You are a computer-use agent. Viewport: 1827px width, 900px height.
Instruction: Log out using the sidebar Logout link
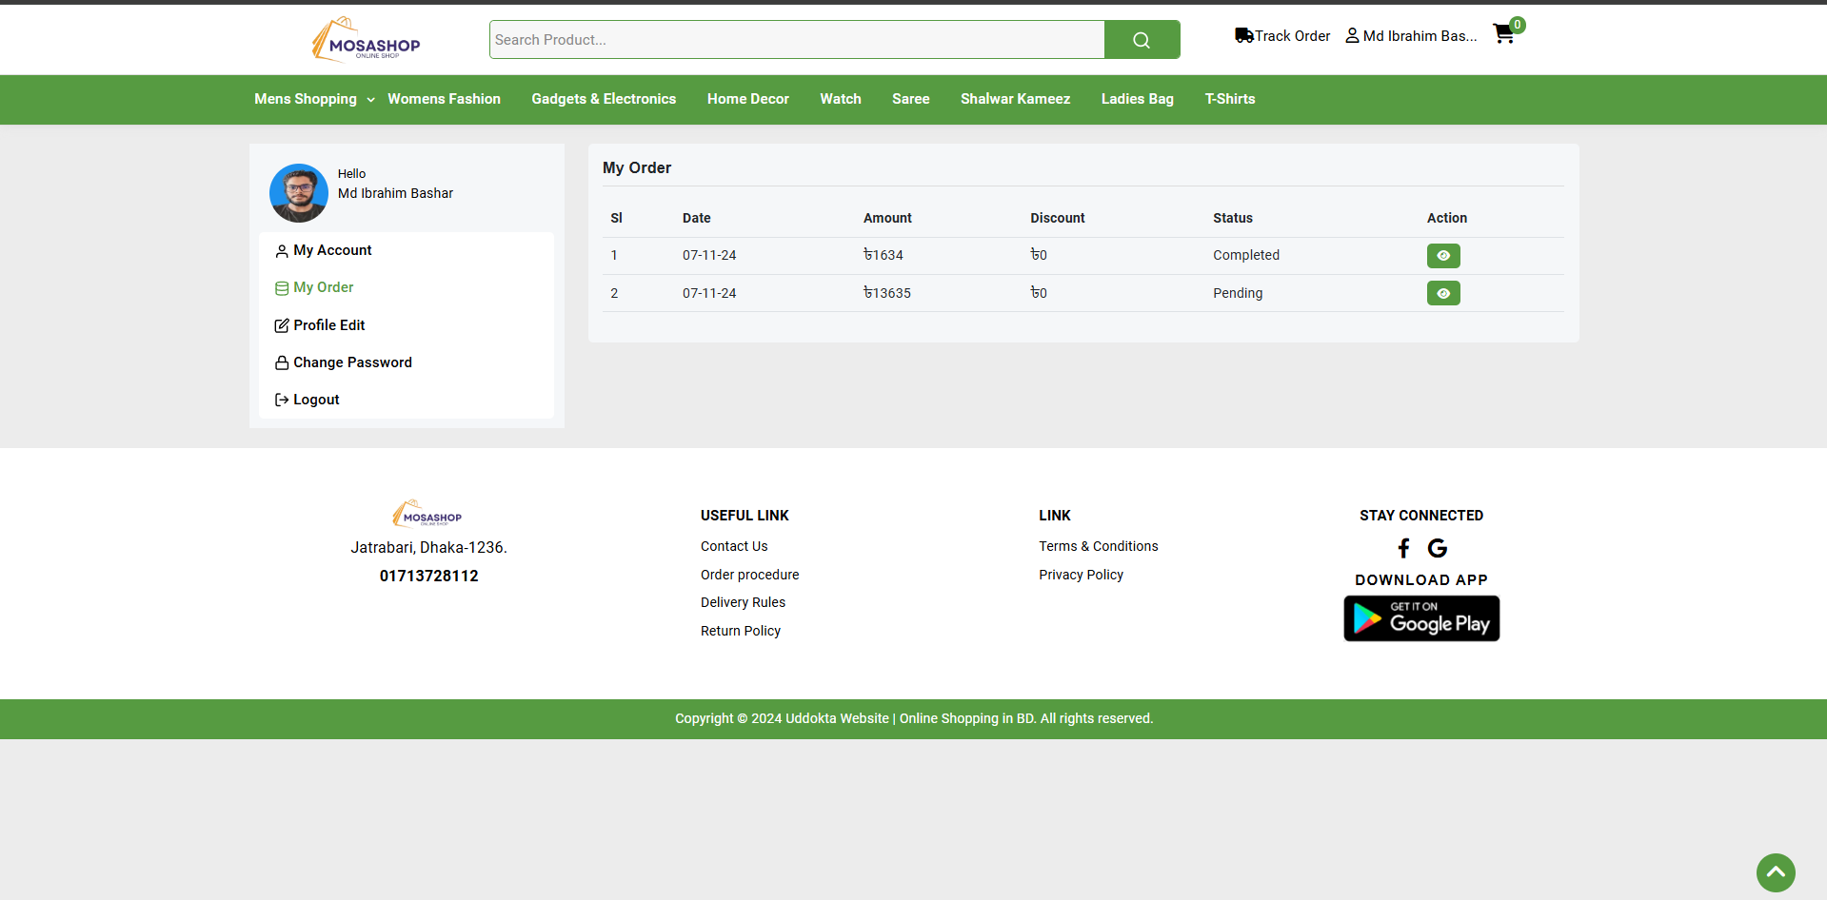click(316, 400)
